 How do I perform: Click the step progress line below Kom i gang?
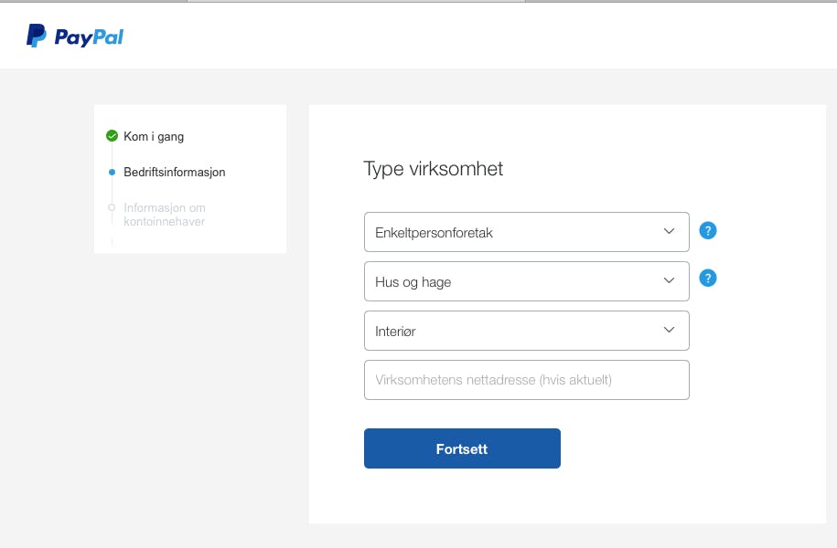click(112, 155)
